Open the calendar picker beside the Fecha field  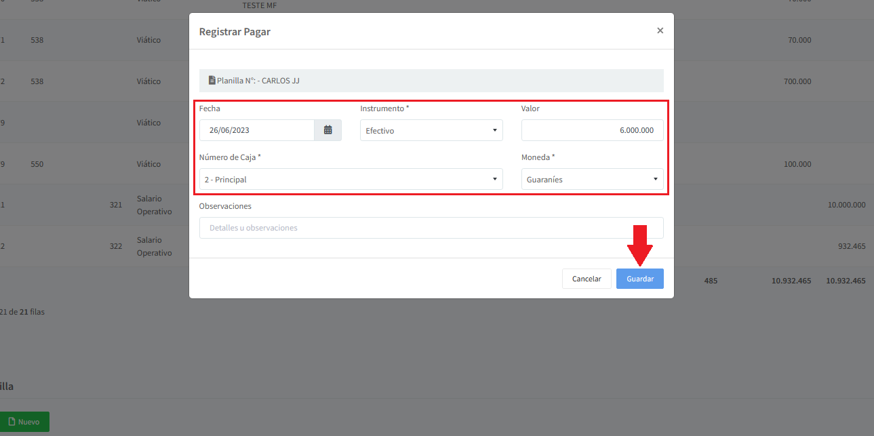[327, 130]
